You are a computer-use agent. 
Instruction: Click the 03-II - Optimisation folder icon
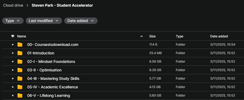(x=20, y=70)
